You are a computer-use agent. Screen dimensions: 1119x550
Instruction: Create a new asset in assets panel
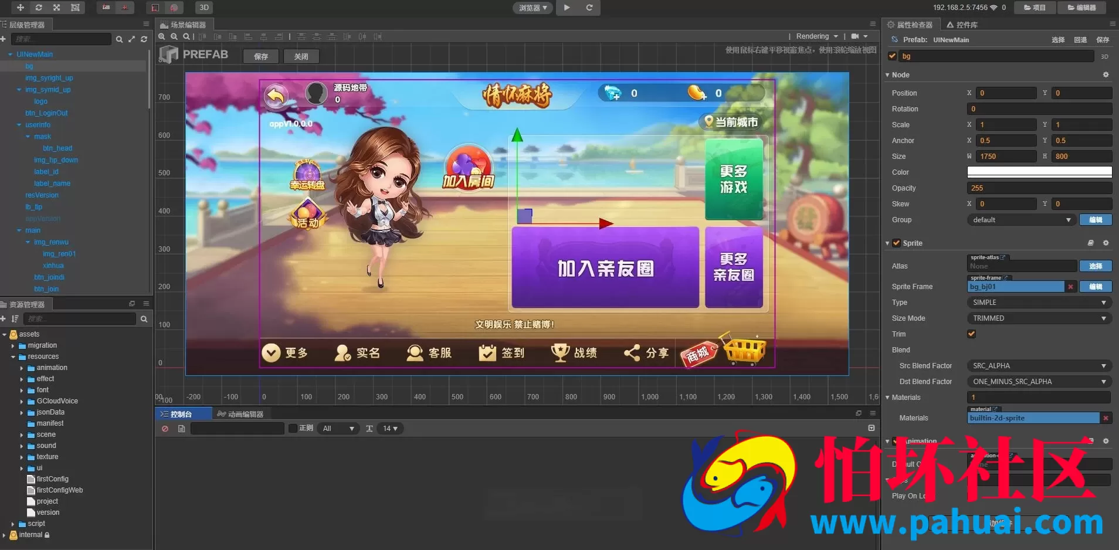[x=4, y=318]
